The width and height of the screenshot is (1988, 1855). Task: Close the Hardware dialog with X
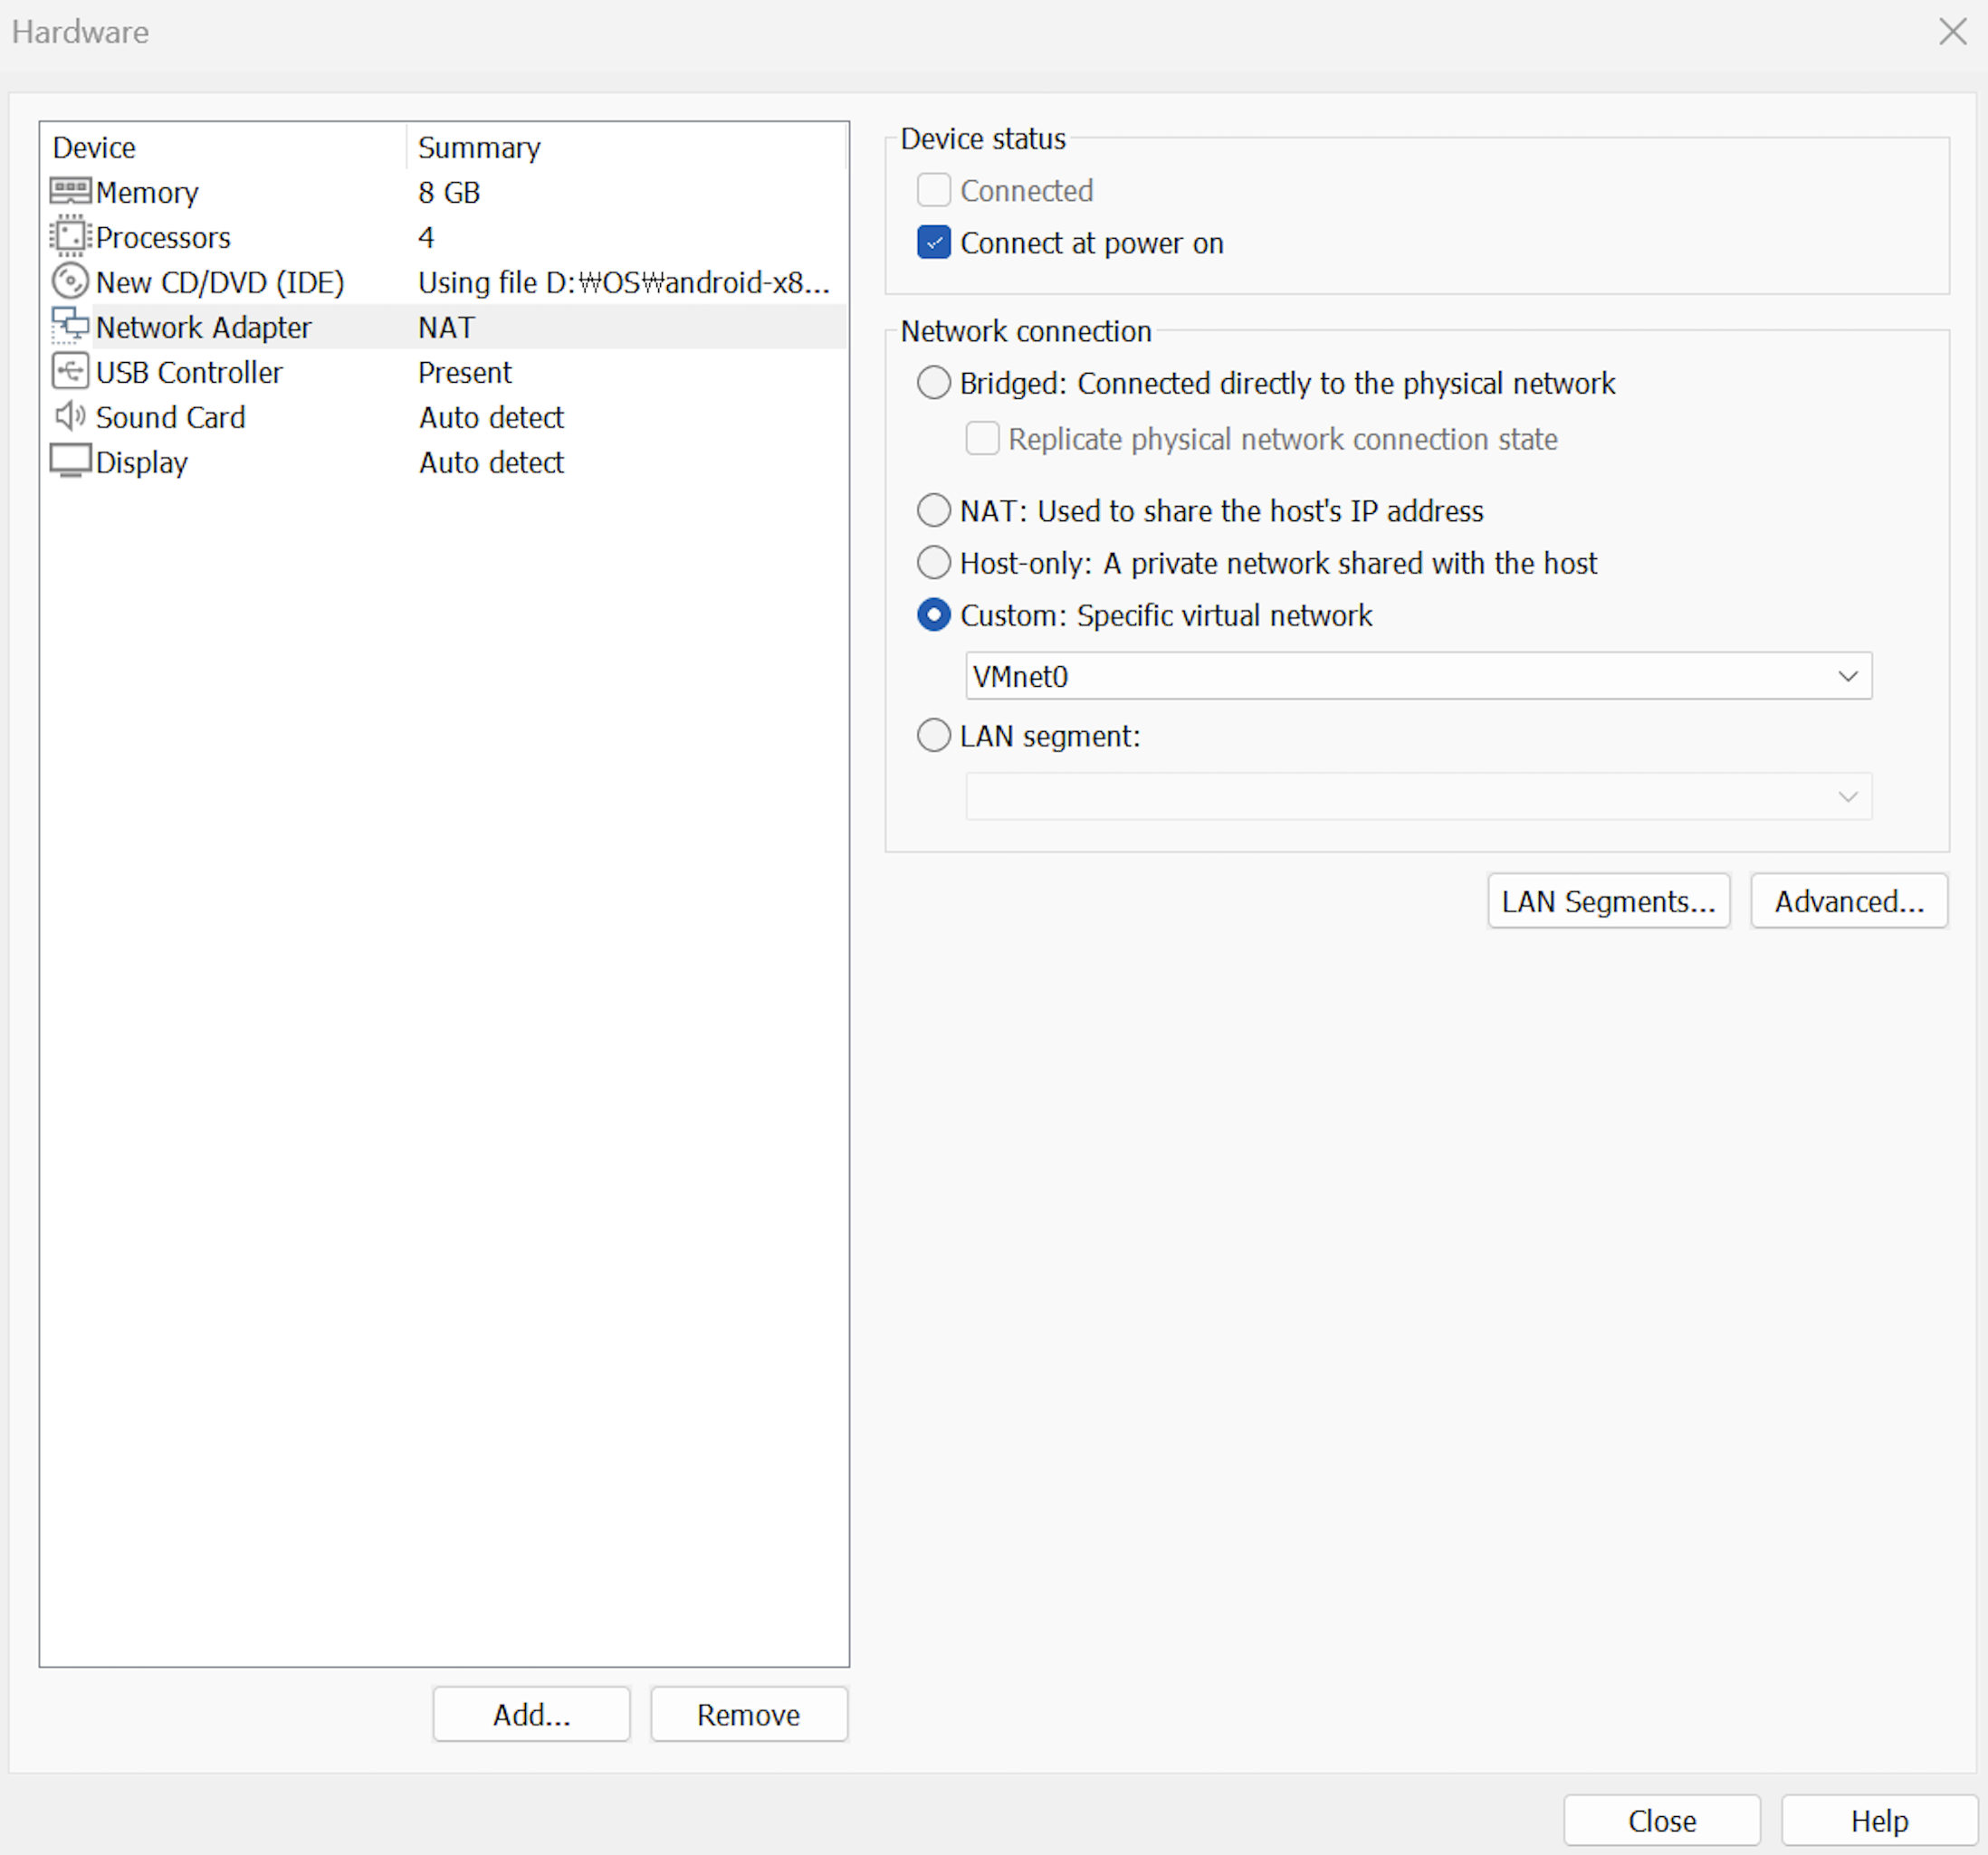pyautogui.click(x=1951, y=32)
